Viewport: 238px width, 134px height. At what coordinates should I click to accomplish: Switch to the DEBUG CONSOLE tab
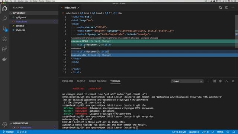click(98, 81)
